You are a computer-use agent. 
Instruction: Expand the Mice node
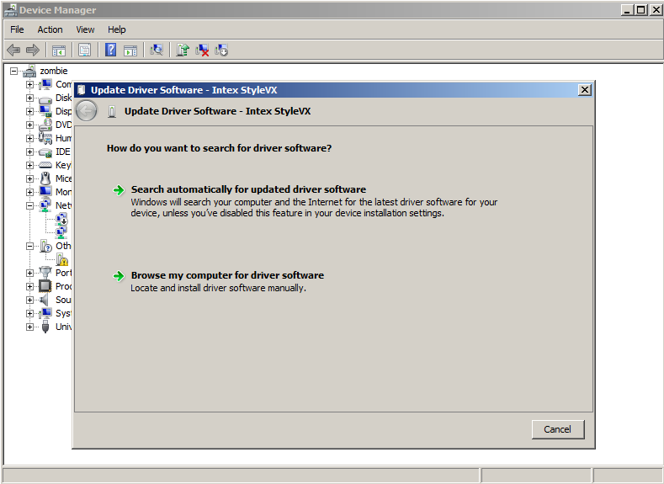point(29,178)
